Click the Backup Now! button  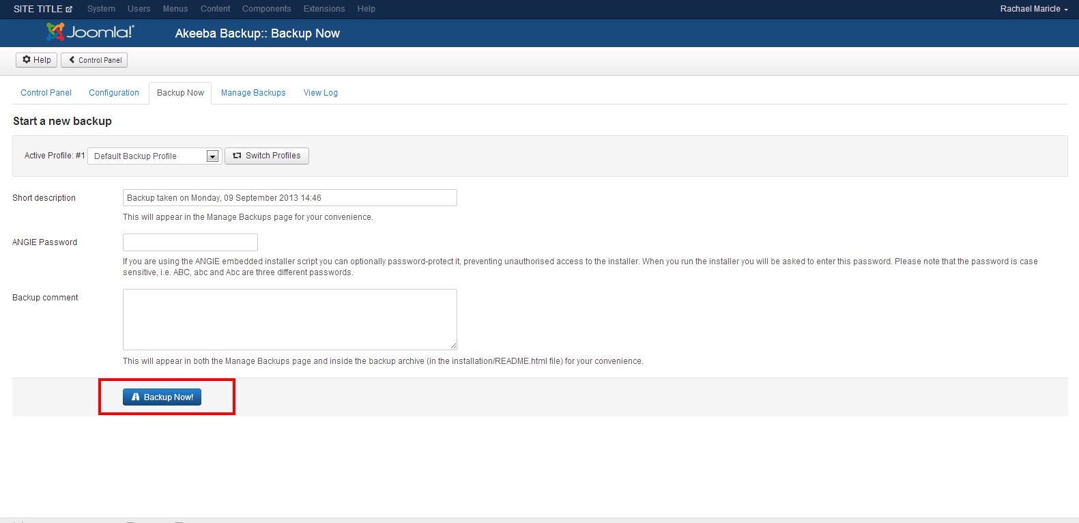(162, 397)
